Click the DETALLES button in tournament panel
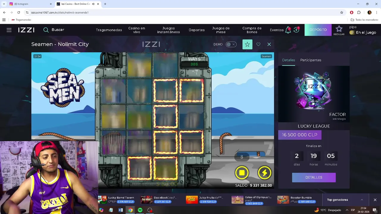Image resolution: width=381 pixels, height=214 pixels. tap(314, 177)
